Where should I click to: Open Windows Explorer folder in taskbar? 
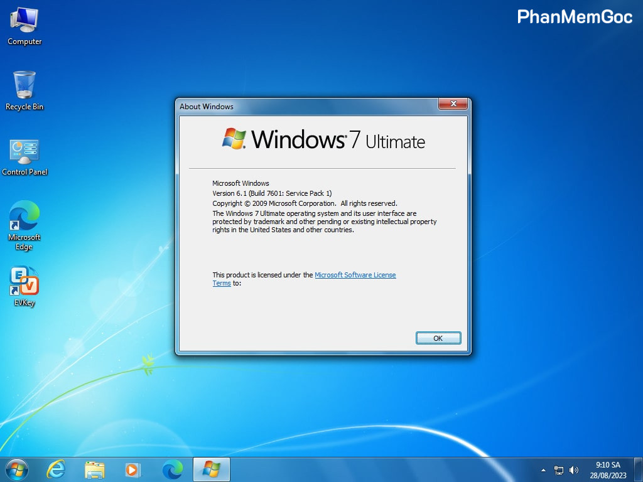(x=95, y=469)
